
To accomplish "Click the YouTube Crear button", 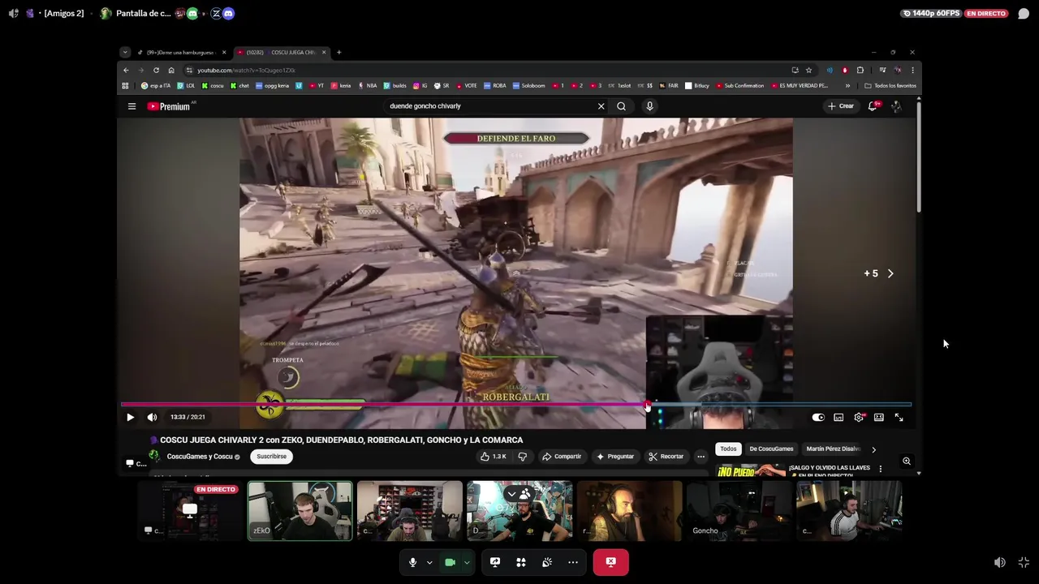I will (840, 106).
